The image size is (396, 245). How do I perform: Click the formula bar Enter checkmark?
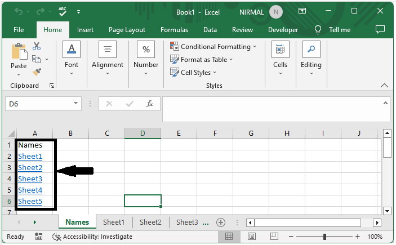[x=130, y=104]
